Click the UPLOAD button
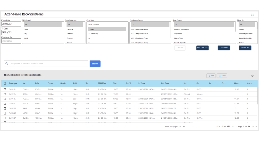This screenshot has height=141, width=259. [x=224, y=48]
